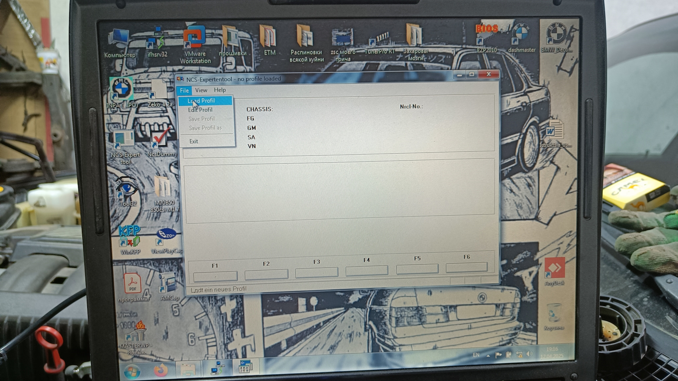Select the INPA BMW desktop icon

[x=121, y=92]
